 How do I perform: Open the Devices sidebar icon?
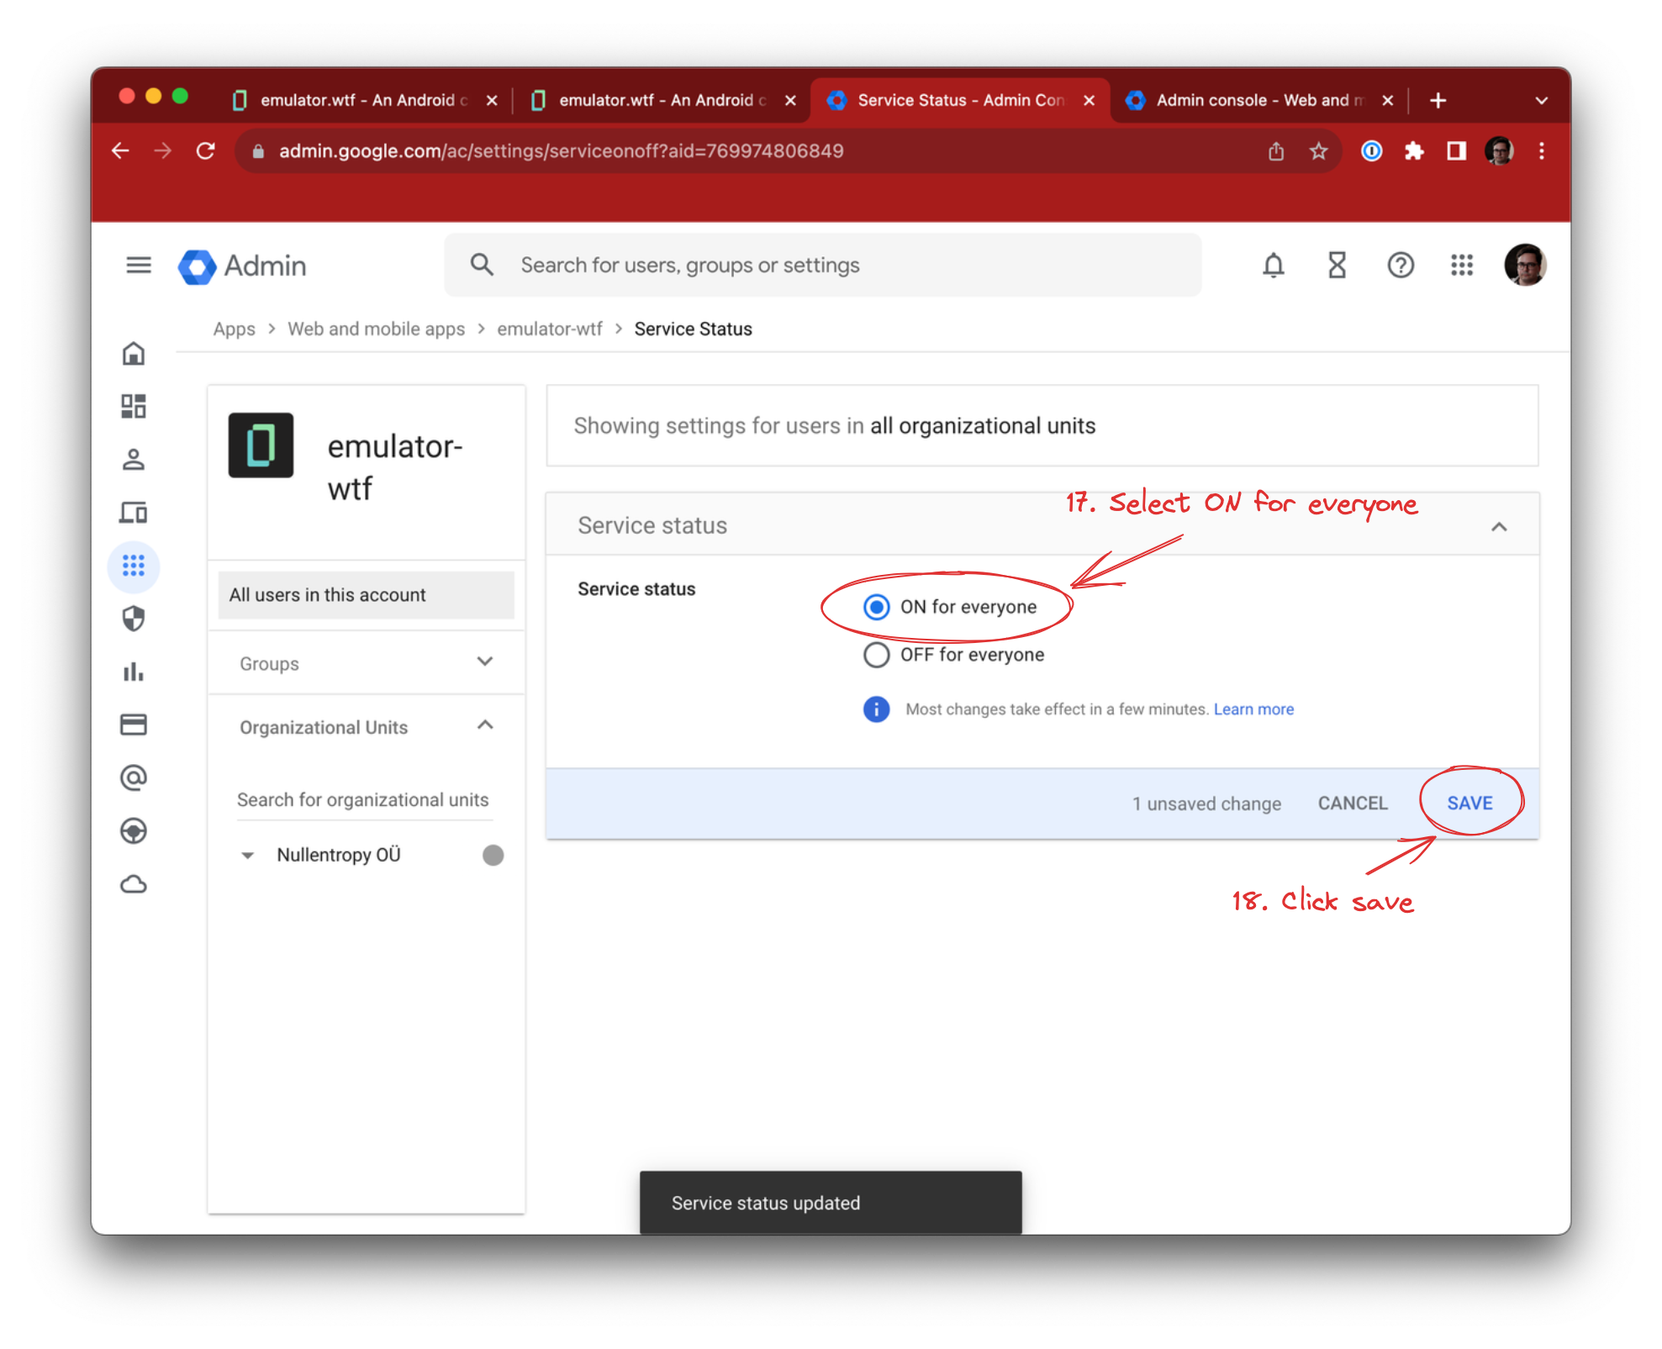[134, 513]
